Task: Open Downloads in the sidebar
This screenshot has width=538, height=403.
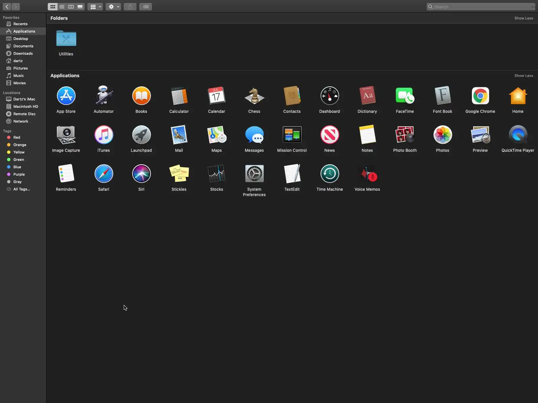Action: (23, 53)
